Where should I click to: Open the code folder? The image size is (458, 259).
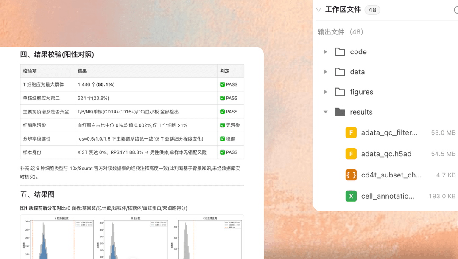pos(358,52)
